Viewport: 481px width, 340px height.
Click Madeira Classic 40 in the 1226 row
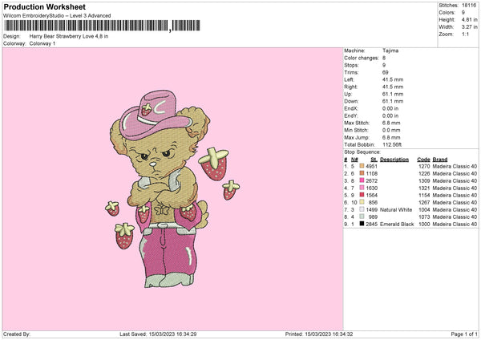pyautogui.click(x=455, y=174)
